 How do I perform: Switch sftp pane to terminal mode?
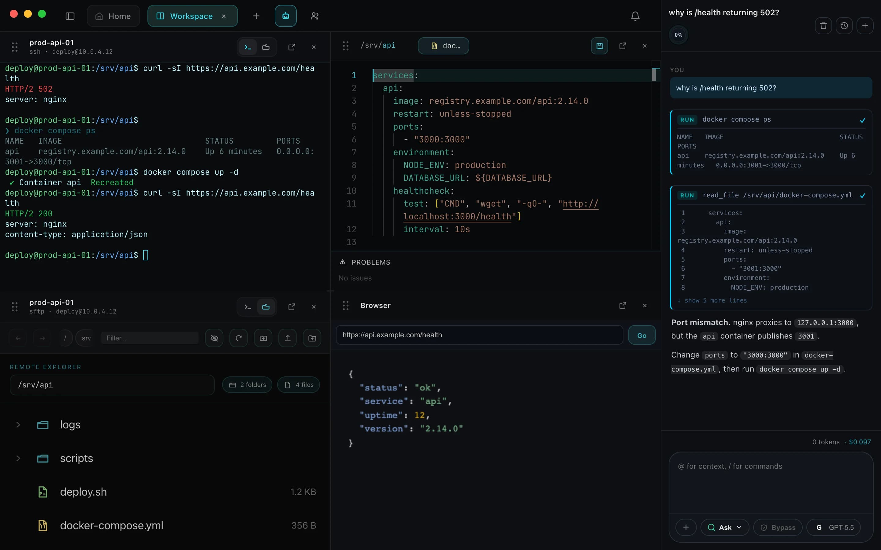point(247,307)
